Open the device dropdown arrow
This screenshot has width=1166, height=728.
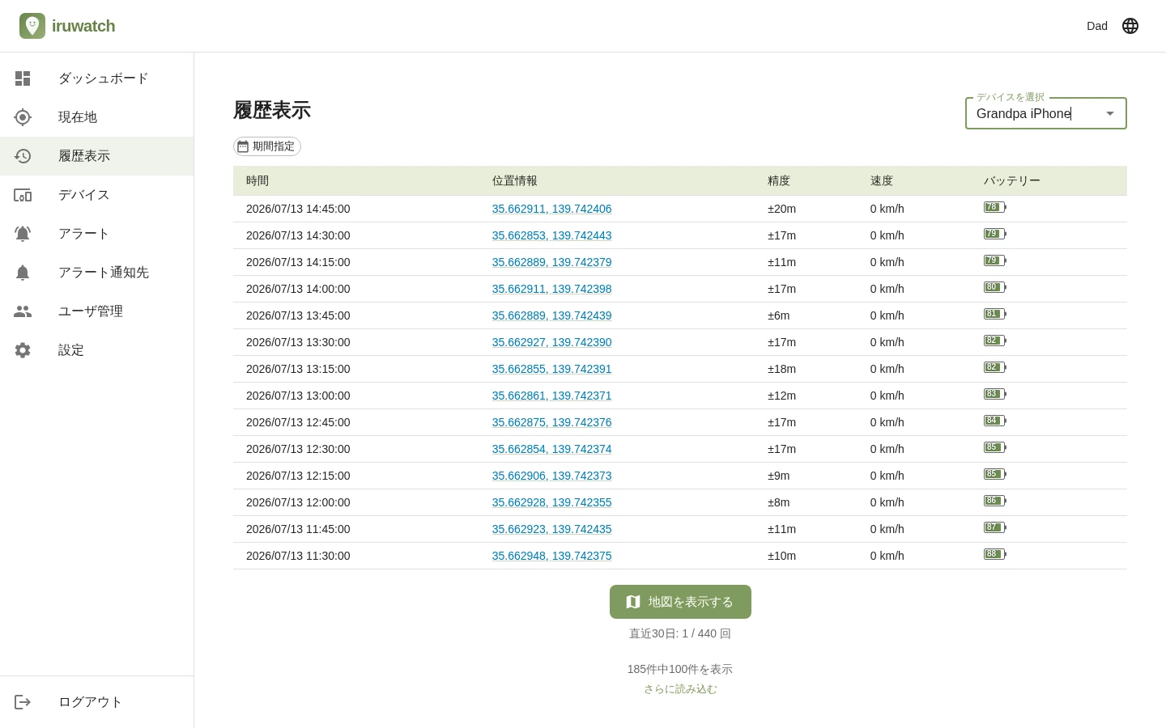[1110, 113]
